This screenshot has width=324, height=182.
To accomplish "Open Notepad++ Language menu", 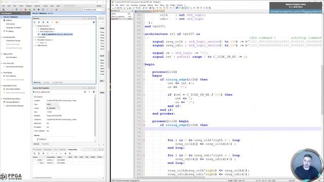I will [142, 5].
